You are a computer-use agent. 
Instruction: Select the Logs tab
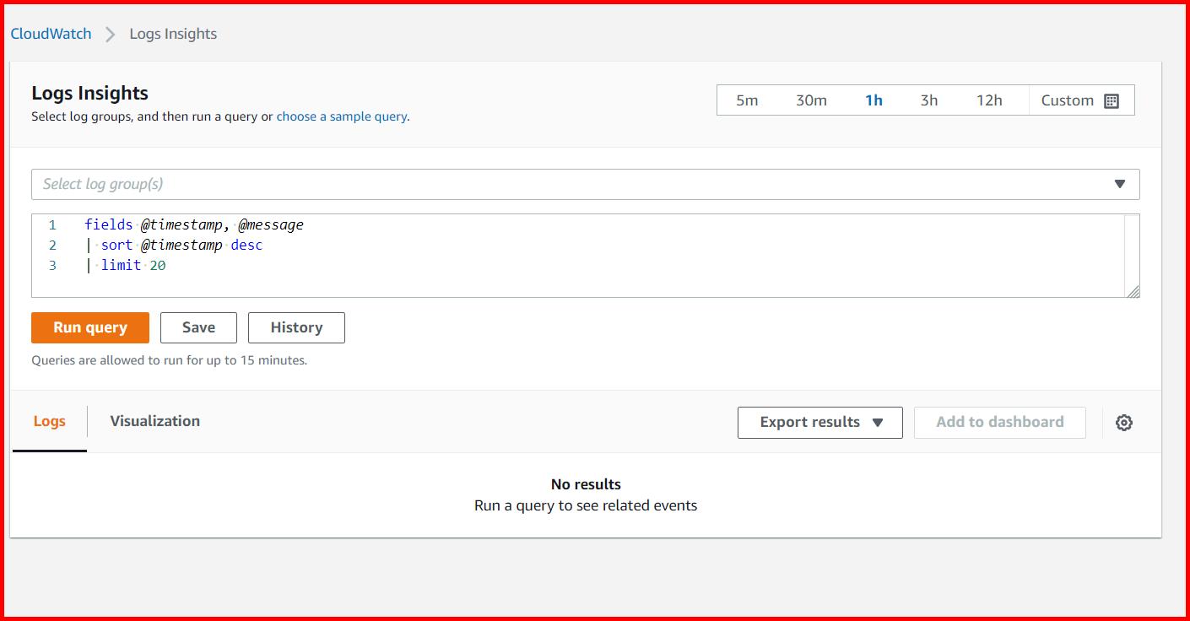49,420
